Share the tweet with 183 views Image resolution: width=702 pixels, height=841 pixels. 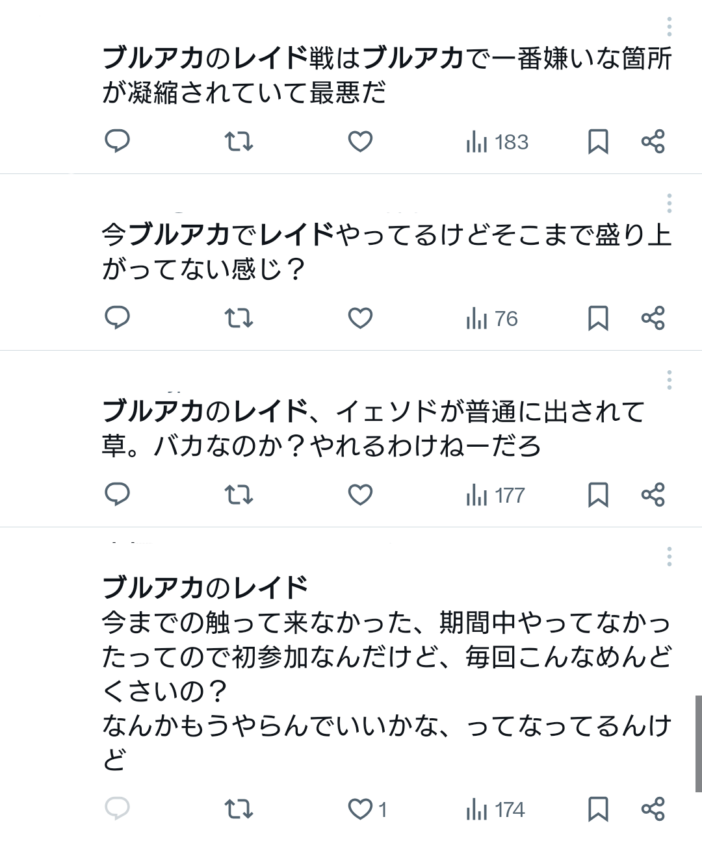(653, 141)
